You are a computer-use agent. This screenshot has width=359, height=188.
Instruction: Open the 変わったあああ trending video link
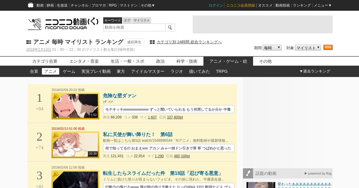(x=304, y=185)
